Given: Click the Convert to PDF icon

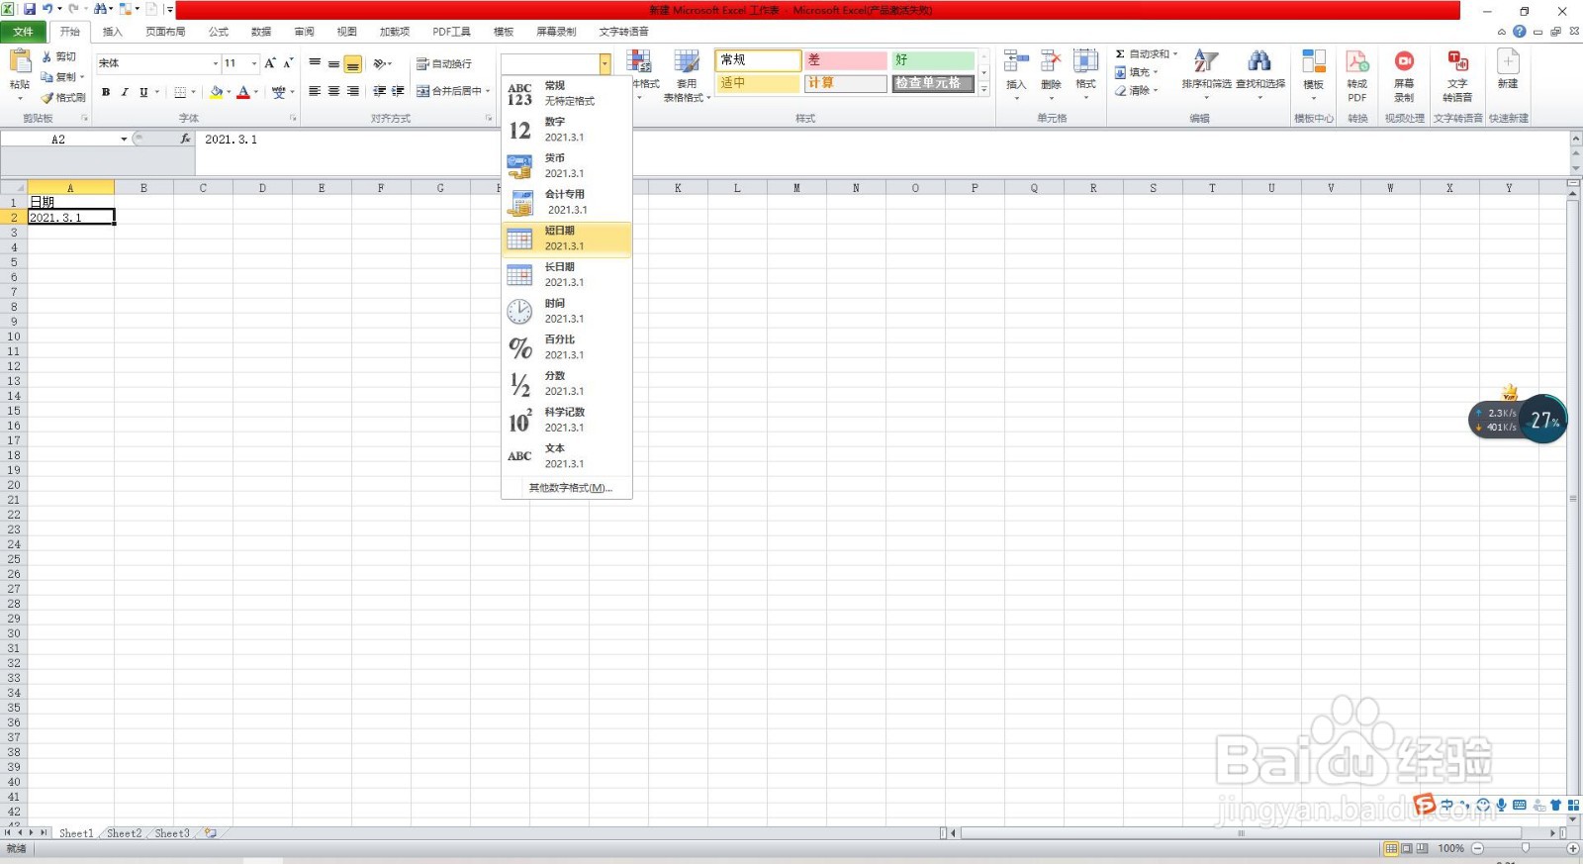Looking at the screenshot, I should 1357,62.
